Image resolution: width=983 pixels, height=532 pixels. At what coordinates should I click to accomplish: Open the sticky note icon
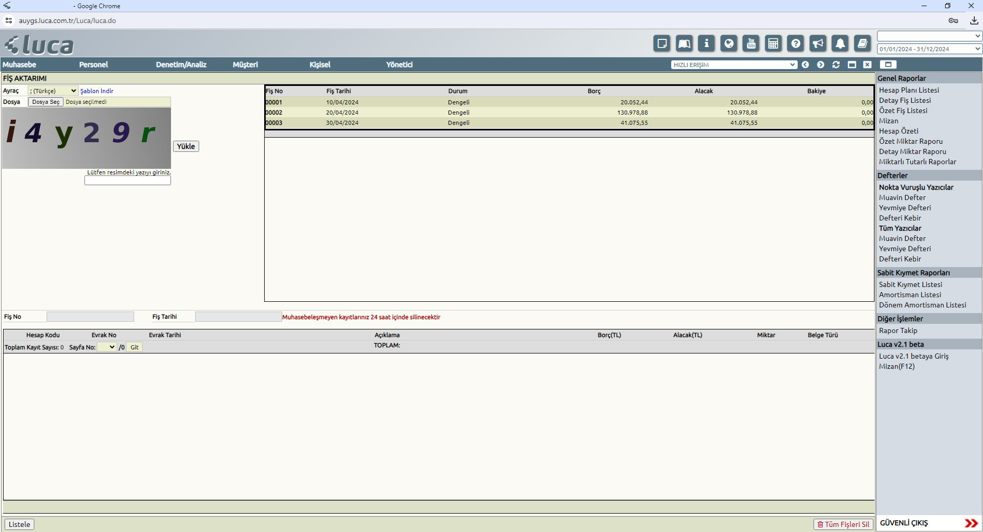662,43
